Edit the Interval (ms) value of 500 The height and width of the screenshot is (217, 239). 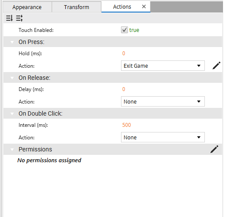pos(127,125)
